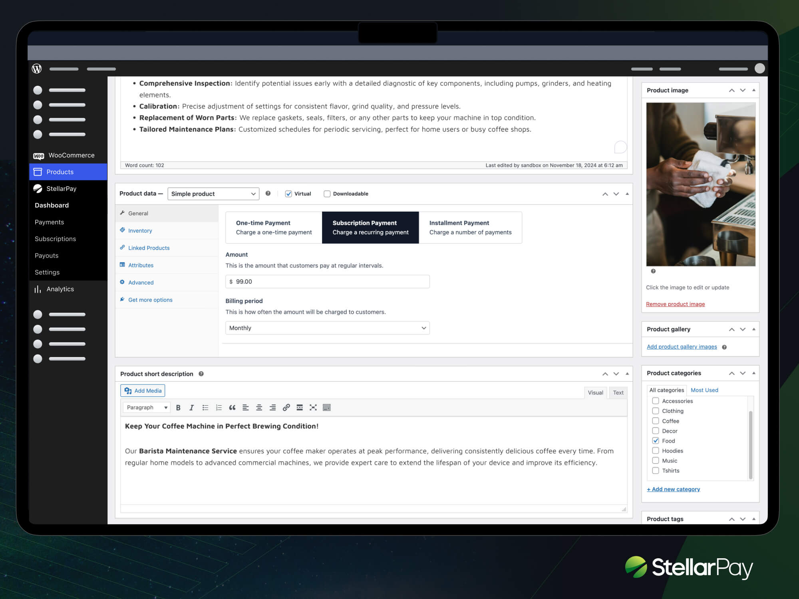Click the product image thumbnail

(701, 184)
